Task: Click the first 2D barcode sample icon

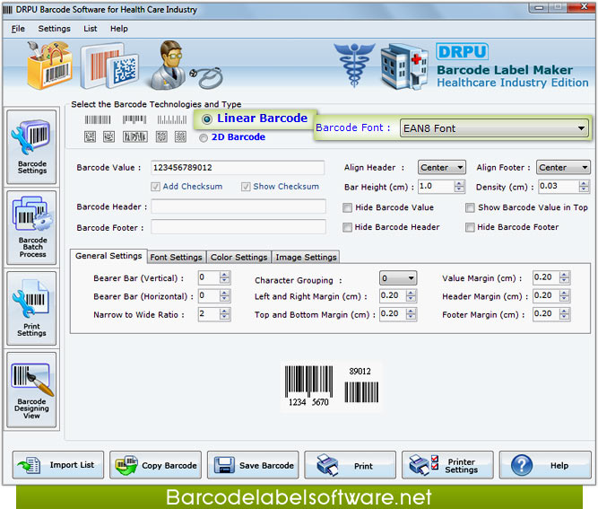Action: click(x=90, y=136)
